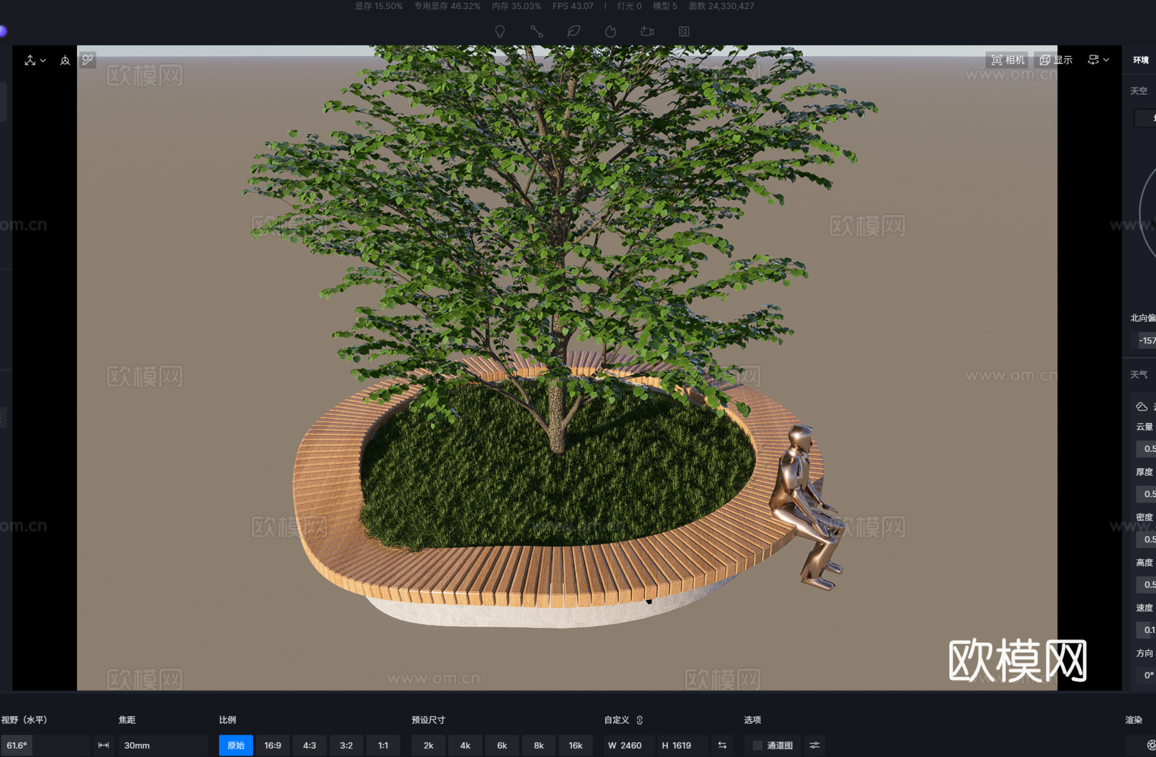The width and height of the screenshot is (1156, 757).
Task: Click the 北向偏移 -157 value field
Action: [x=1144, y=340]
